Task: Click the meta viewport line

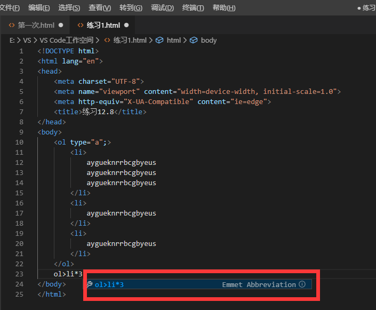Action: 197,92
